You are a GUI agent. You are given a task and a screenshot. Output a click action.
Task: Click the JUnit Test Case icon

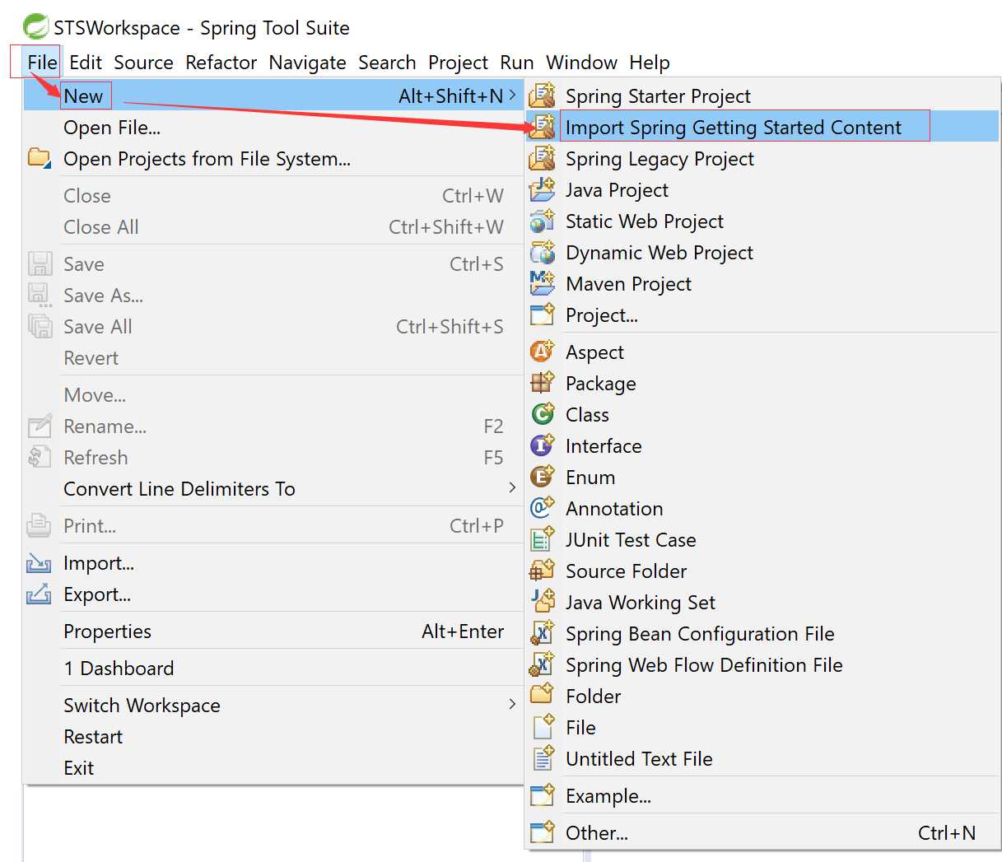click(x=542, y=539)
